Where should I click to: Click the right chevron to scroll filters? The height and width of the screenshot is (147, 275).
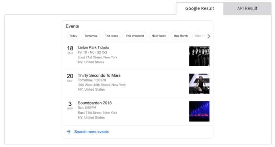click(x=209, y=36)
